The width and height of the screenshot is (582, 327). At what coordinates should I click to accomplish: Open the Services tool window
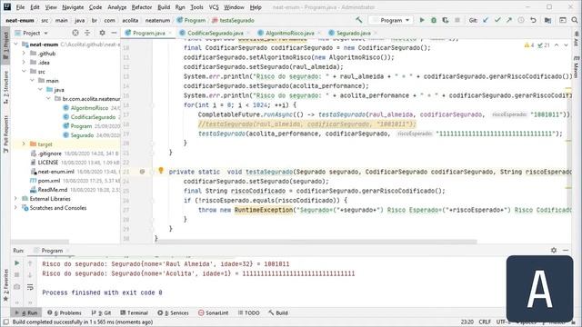(173, 312)
